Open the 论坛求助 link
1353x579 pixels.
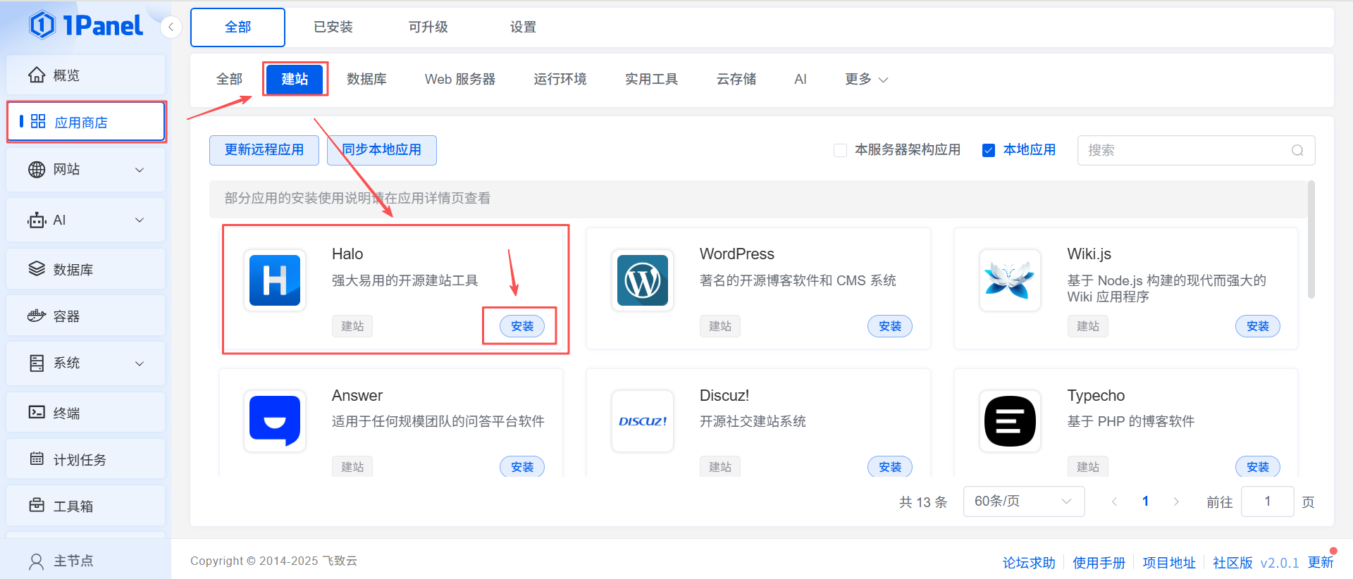click(1029, 562)
